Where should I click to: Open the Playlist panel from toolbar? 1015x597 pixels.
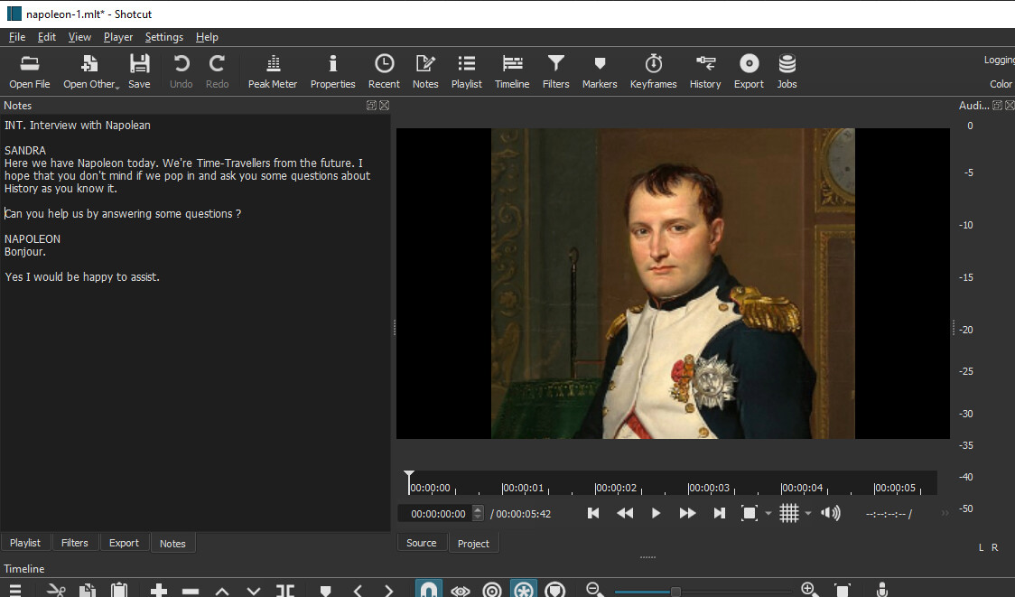(467, 72)
